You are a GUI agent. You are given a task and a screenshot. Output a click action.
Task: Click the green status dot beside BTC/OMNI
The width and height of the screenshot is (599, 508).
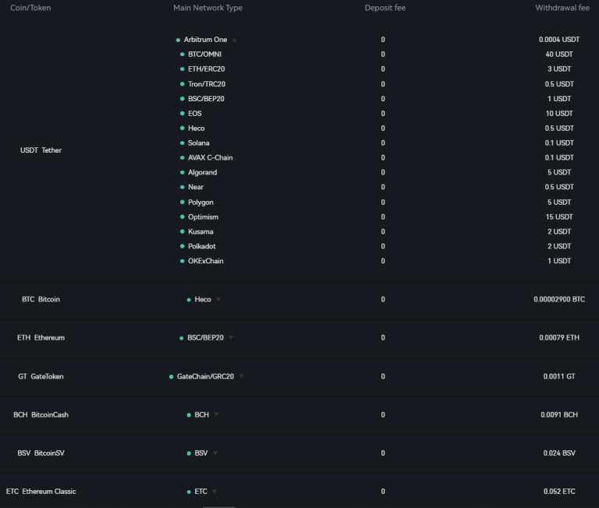[x=183, y=55]
